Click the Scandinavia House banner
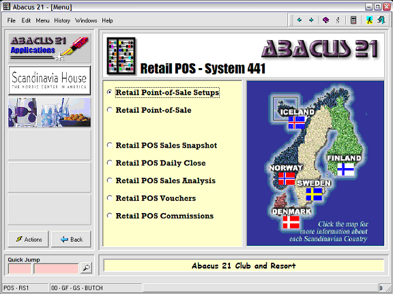 tap(49, 80)
